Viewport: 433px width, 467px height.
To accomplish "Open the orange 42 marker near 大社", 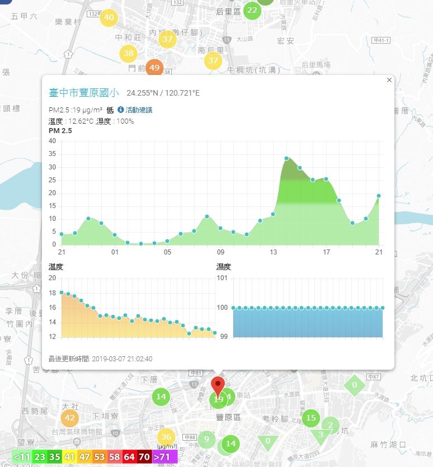I will pos(70,418).
